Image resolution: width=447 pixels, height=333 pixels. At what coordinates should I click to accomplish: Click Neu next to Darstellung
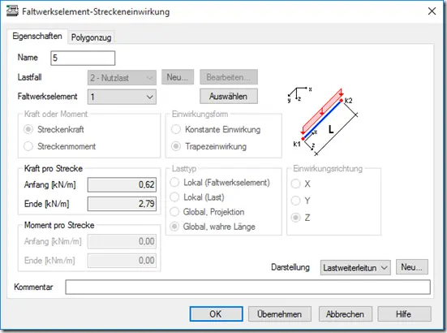coord(411,267)
